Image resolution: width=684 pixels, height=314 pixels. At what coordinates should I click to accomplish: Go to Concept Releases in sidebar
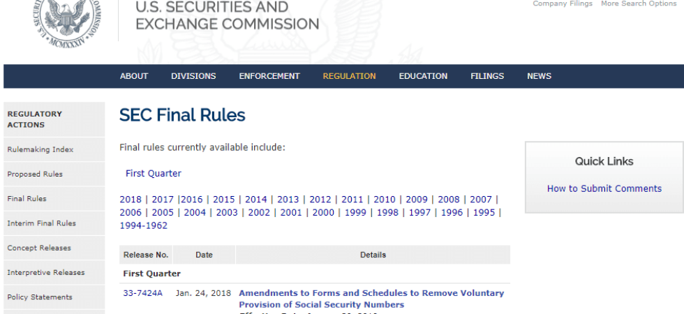pos(39,248)
